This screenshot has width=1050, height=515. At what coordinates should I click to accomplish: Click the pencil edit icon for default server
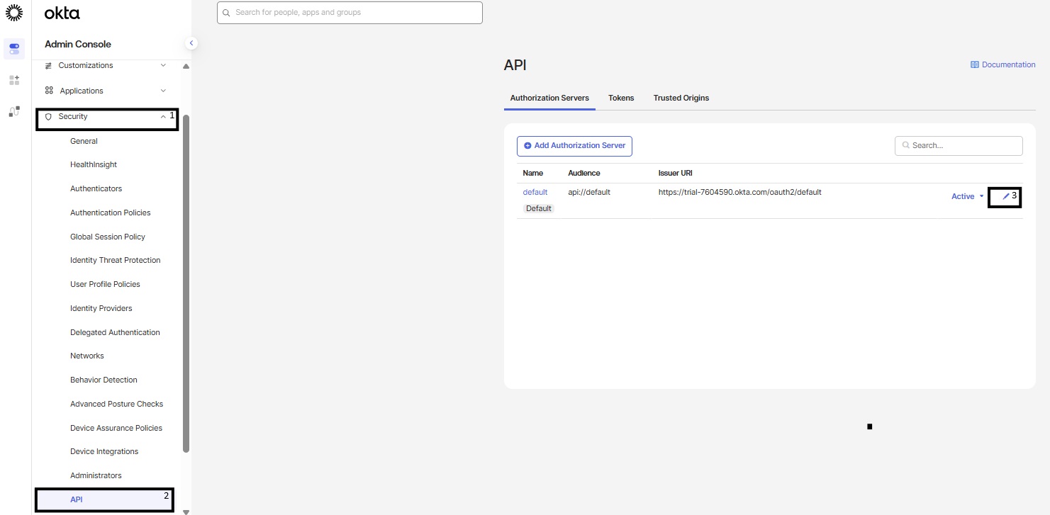pos(1005,196)
